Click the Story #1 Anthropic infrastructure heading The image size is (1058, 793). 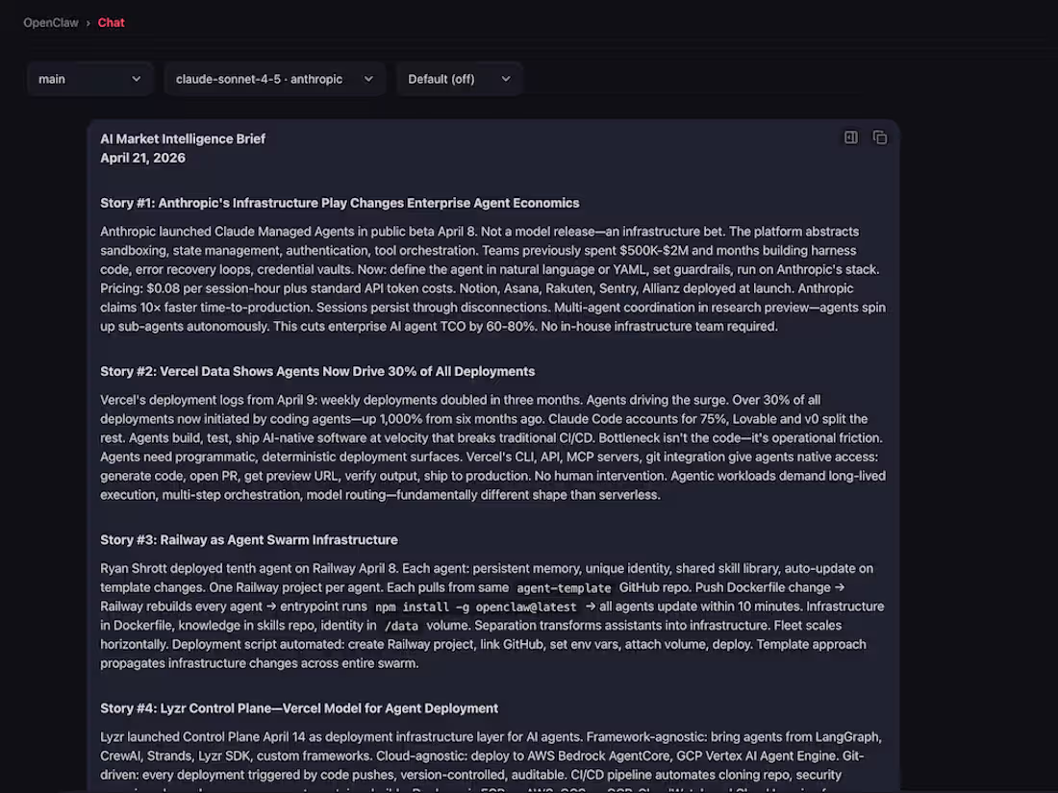(340, 203)
